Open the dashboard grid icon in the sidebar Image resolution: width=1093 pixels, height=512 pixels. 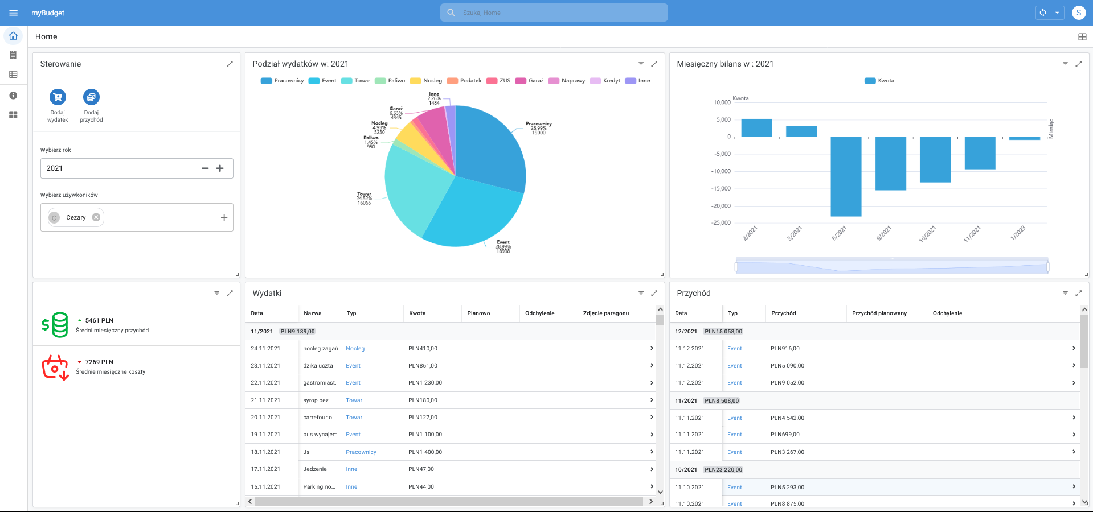pos(13,114)
